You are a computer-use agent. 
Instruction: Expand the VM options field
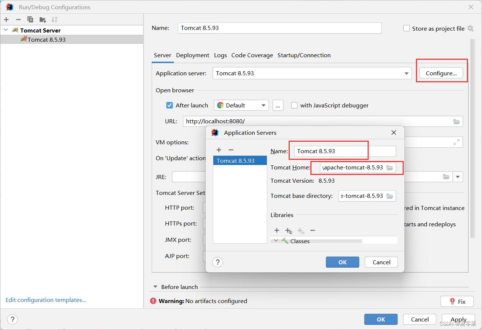pyautogui.click(x=457, y=142)
